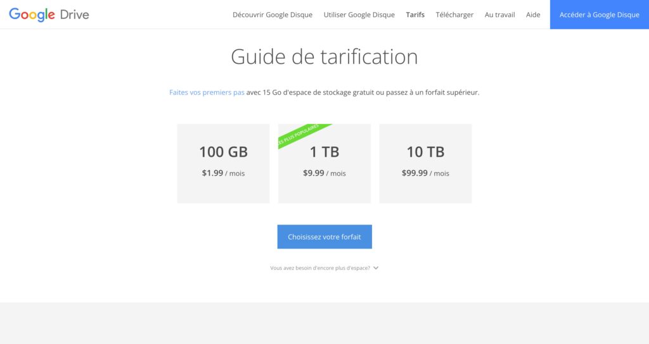Click the Guide de tarification heading

click(324, 56)
